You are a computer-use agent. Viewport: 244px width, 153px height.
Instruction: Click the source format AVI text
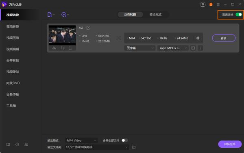pyautogui.click(x=85, y=36)
